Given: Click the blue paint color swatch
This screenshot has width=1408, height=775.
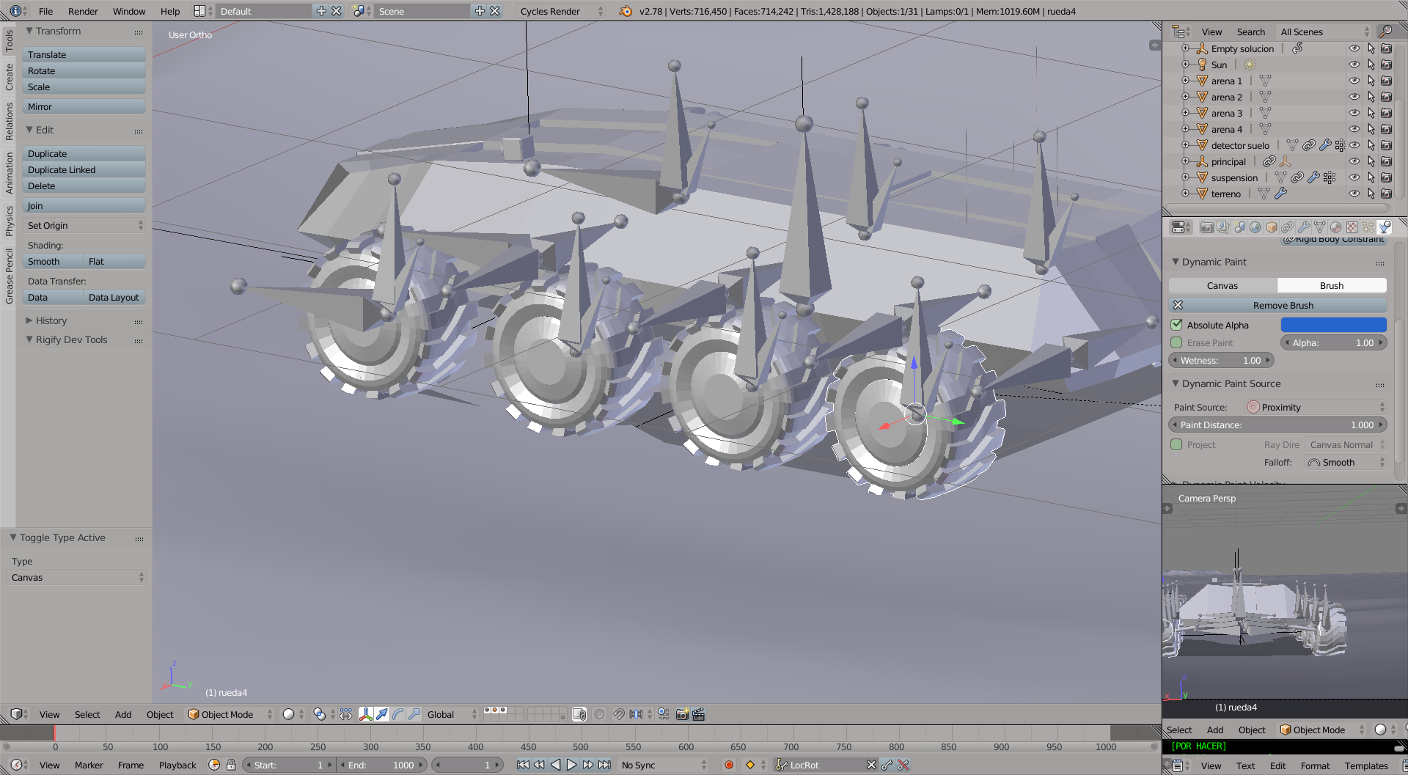Looking at the screenshot, I should click(1333, 325).
